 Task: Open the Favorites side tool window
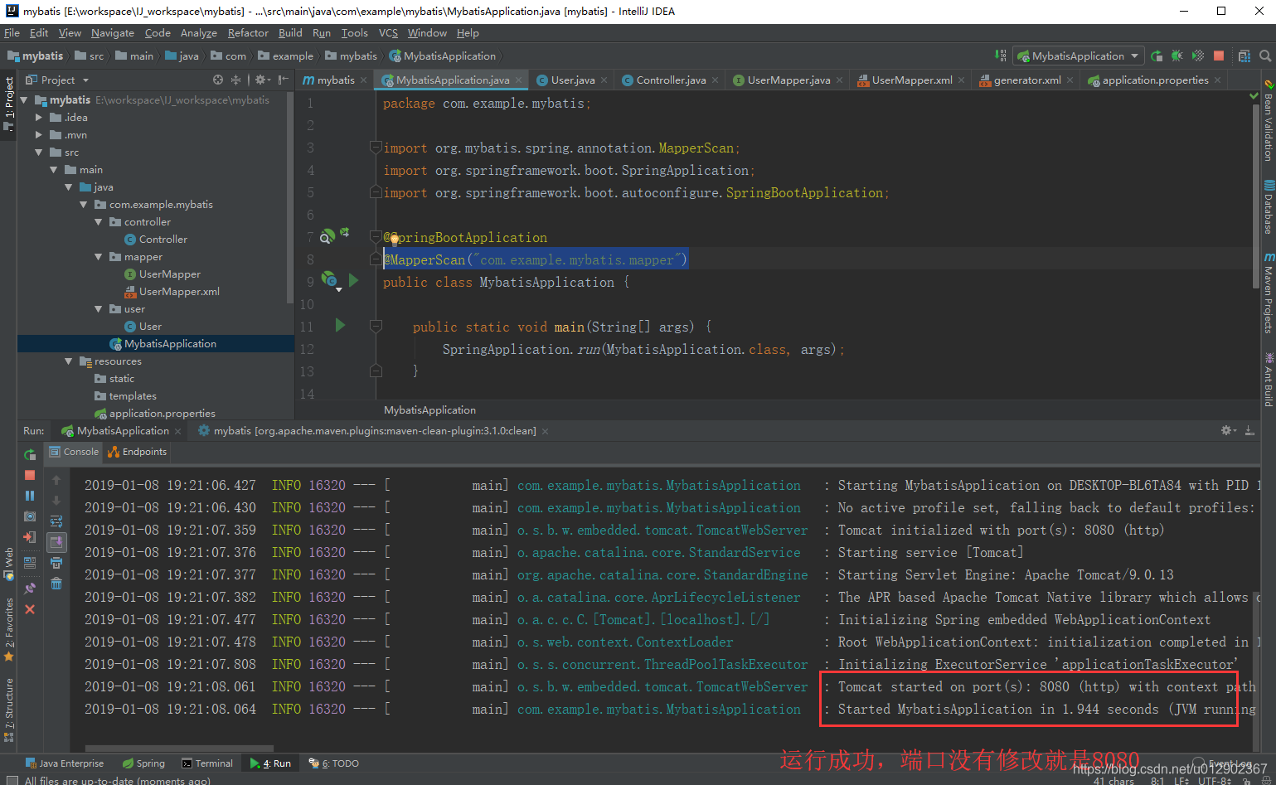pos(9,629)
